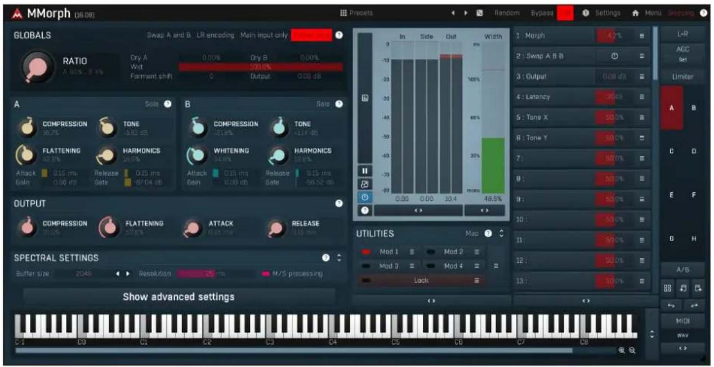This screenshot has width=714, height=367.
Task: Click the Random button
Action: pos(507,13)
